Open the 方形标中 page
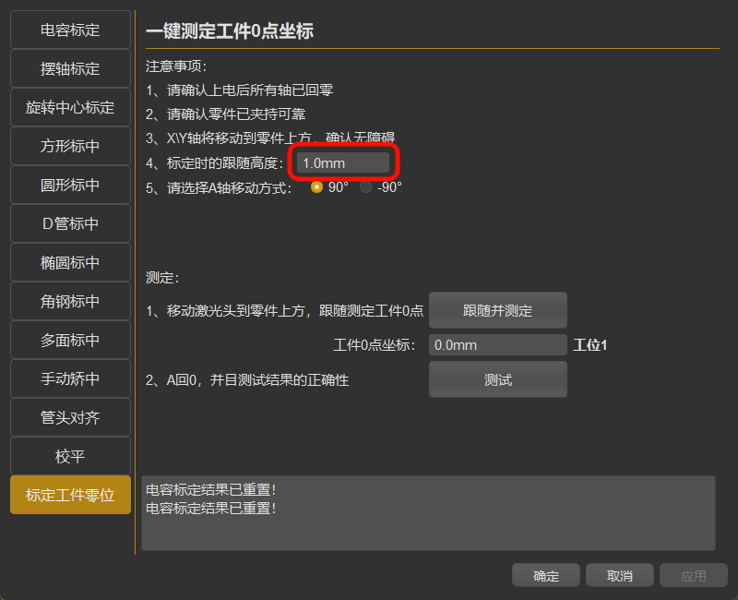The width and height of the screenshot is (738, 600). (70, 146)
